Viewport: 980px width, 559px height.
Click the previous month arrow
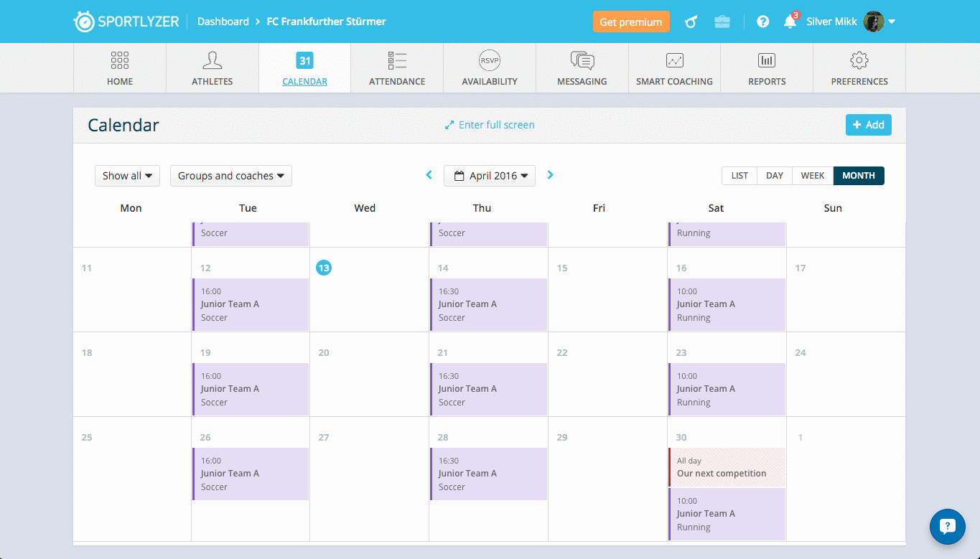point(429,174)
